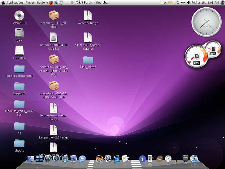Open Time Machine icon in dock
Viewport: 225px width, 169px height.
(48, 159)
